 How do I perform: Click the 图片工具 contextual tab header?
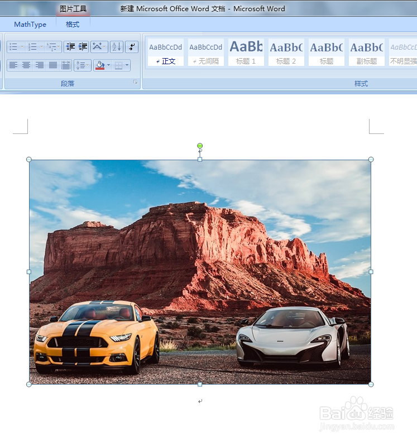(x=73, y=9)
